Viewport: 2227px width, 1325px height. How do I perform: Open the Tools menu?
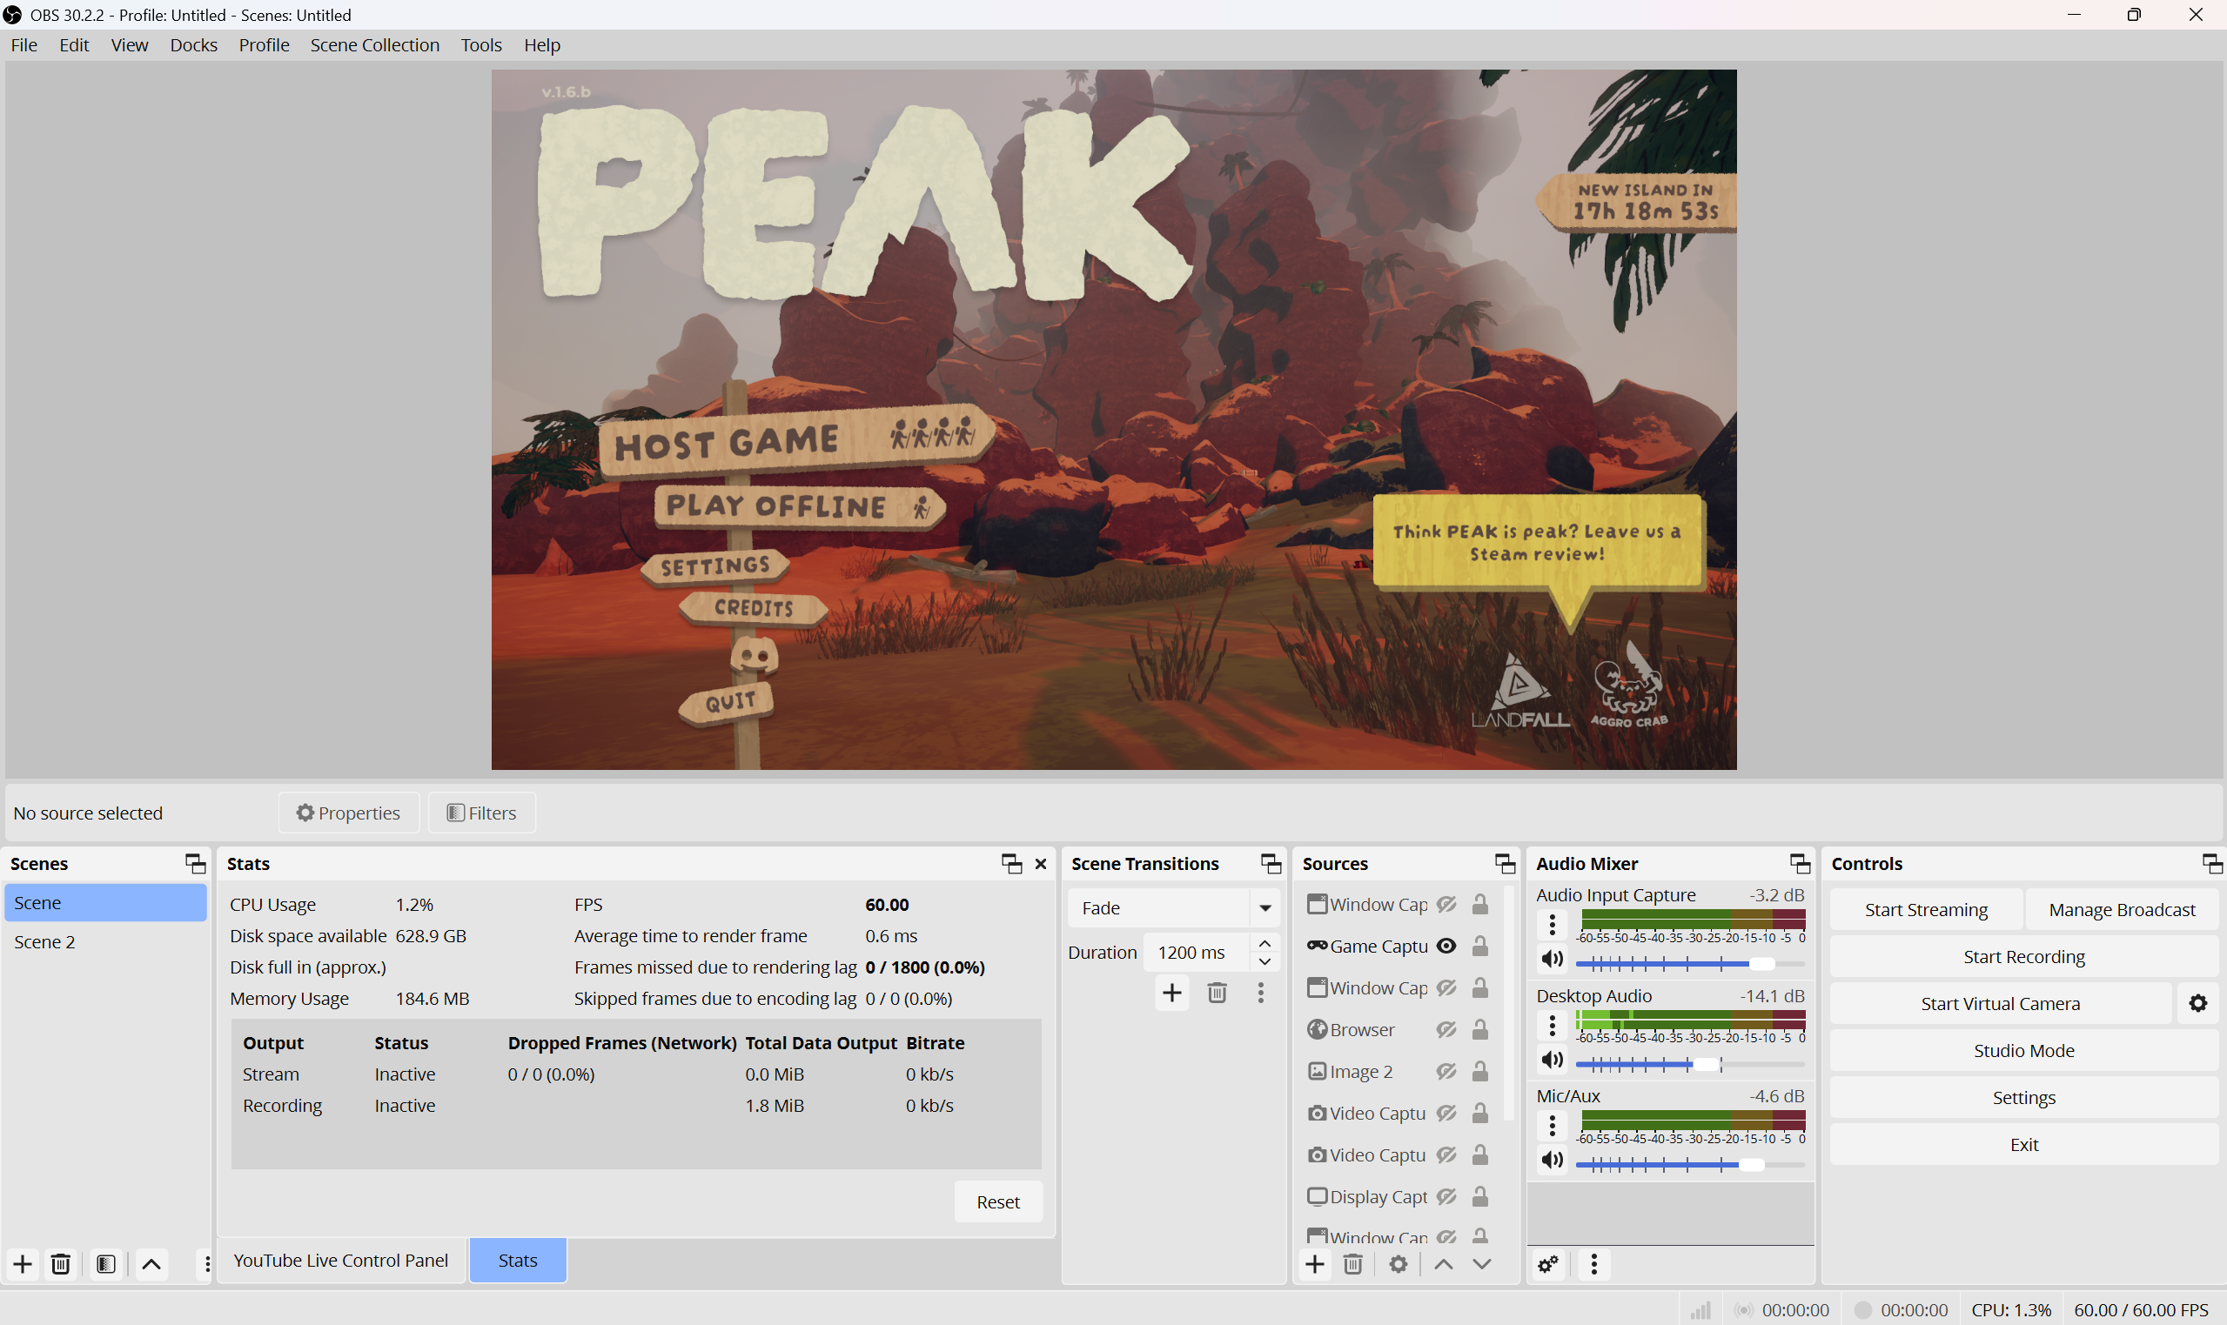click(481, 44)
